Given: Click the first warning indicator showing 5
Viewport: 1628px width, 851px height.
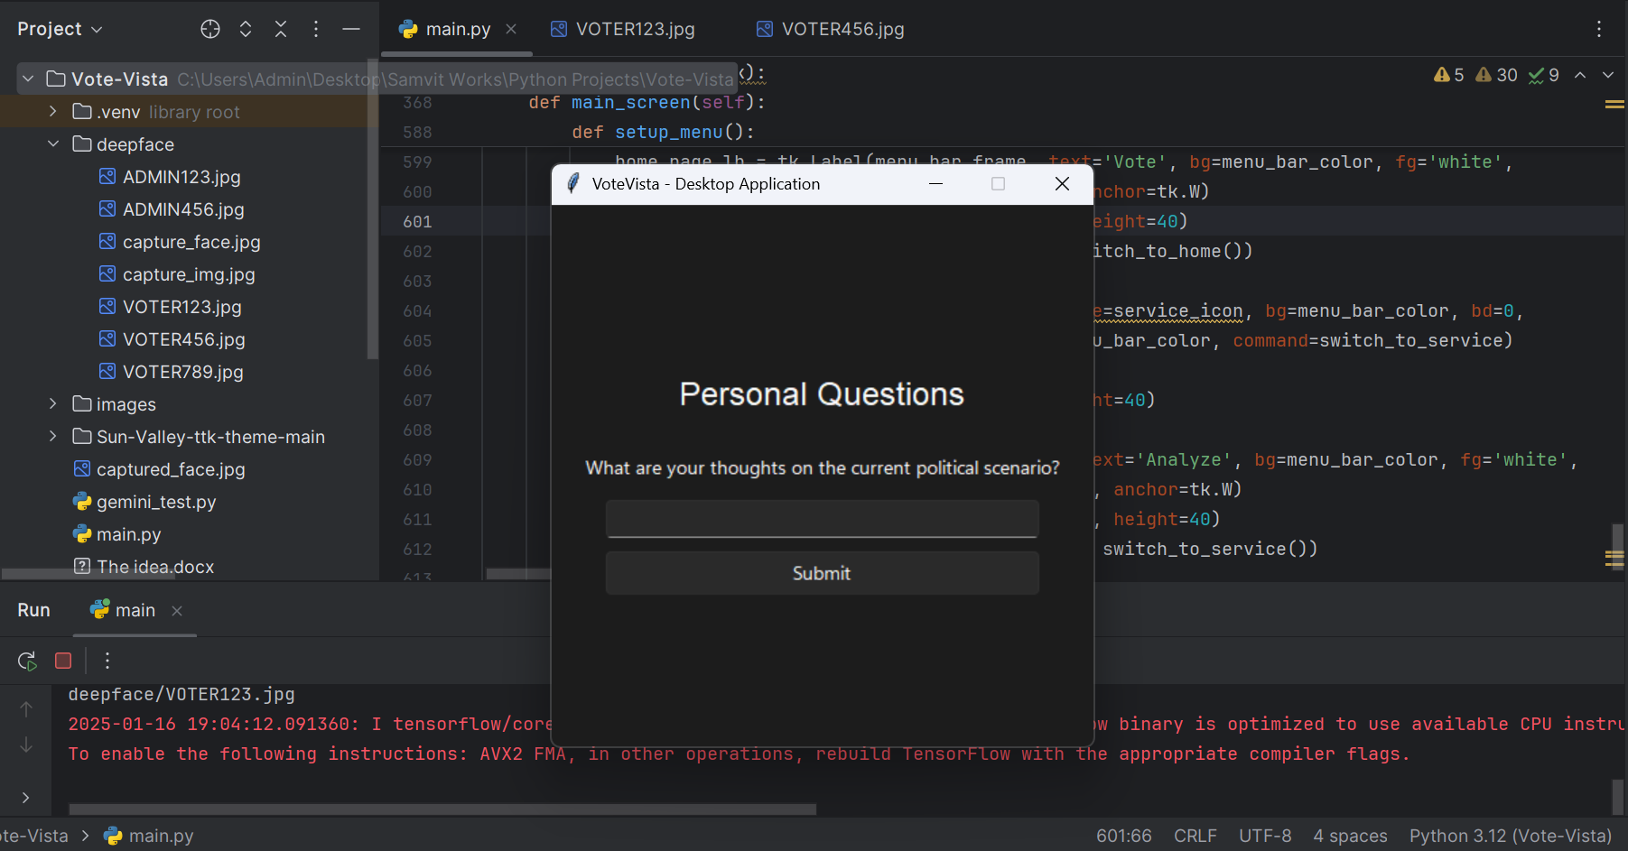Looking at the screenshot, I should point(1448,75).
